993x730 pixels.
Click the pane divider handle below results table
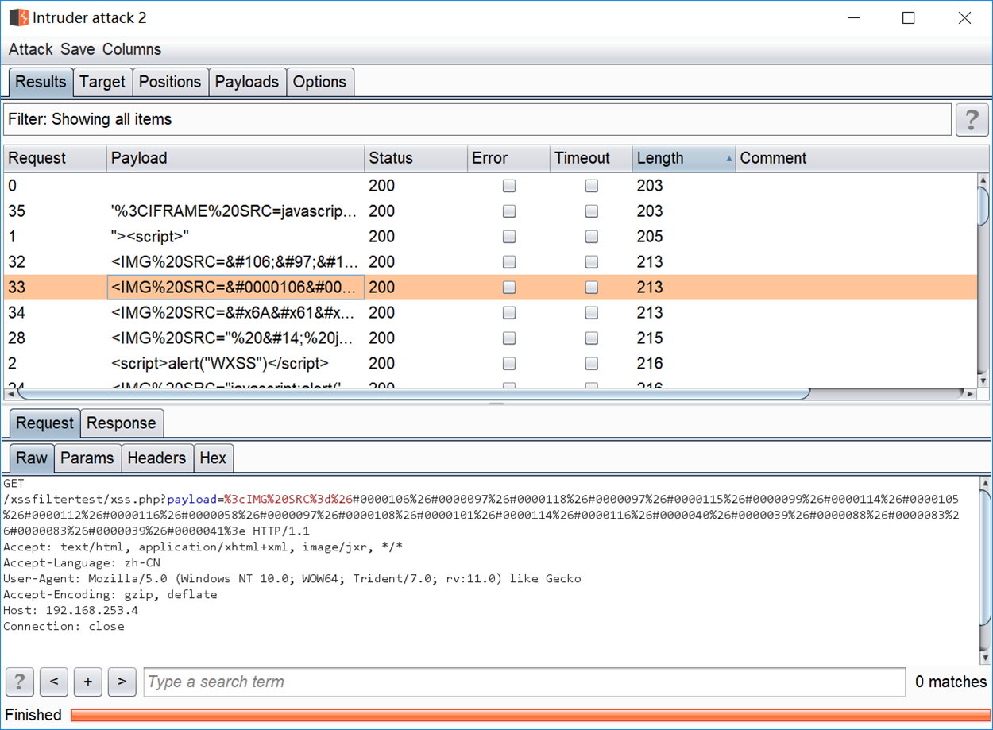[x=496, y=404]
